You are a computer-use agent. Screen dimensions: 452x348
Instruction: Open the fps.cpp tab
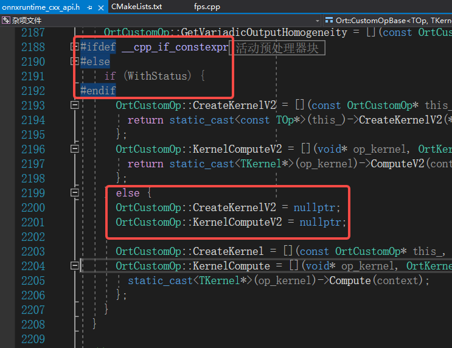[207, 7]
